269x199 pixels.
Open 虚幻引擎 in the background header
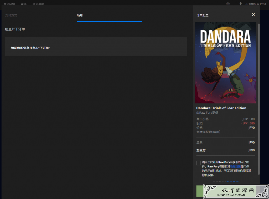coord(38,4)
